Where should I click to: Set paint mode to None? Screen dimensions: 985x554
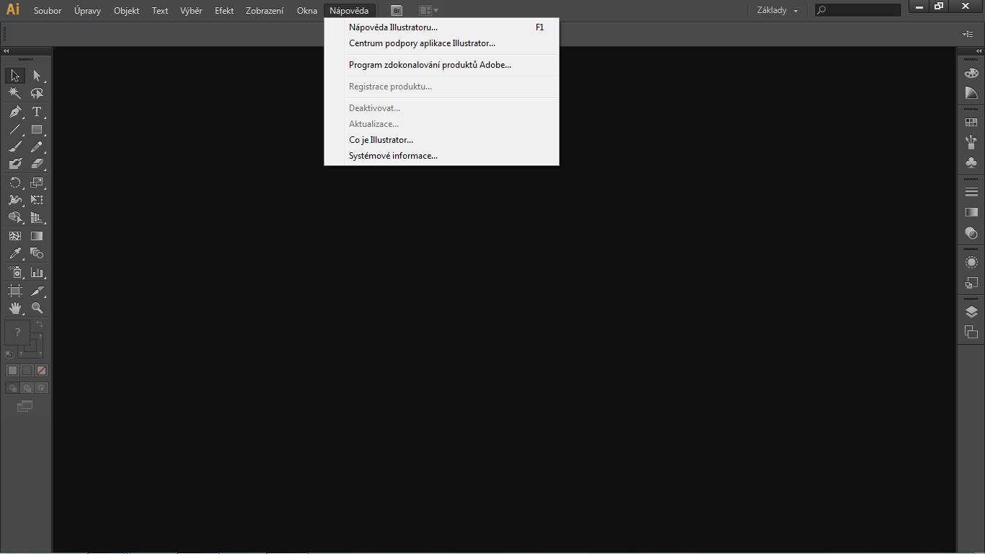(41, 370)
